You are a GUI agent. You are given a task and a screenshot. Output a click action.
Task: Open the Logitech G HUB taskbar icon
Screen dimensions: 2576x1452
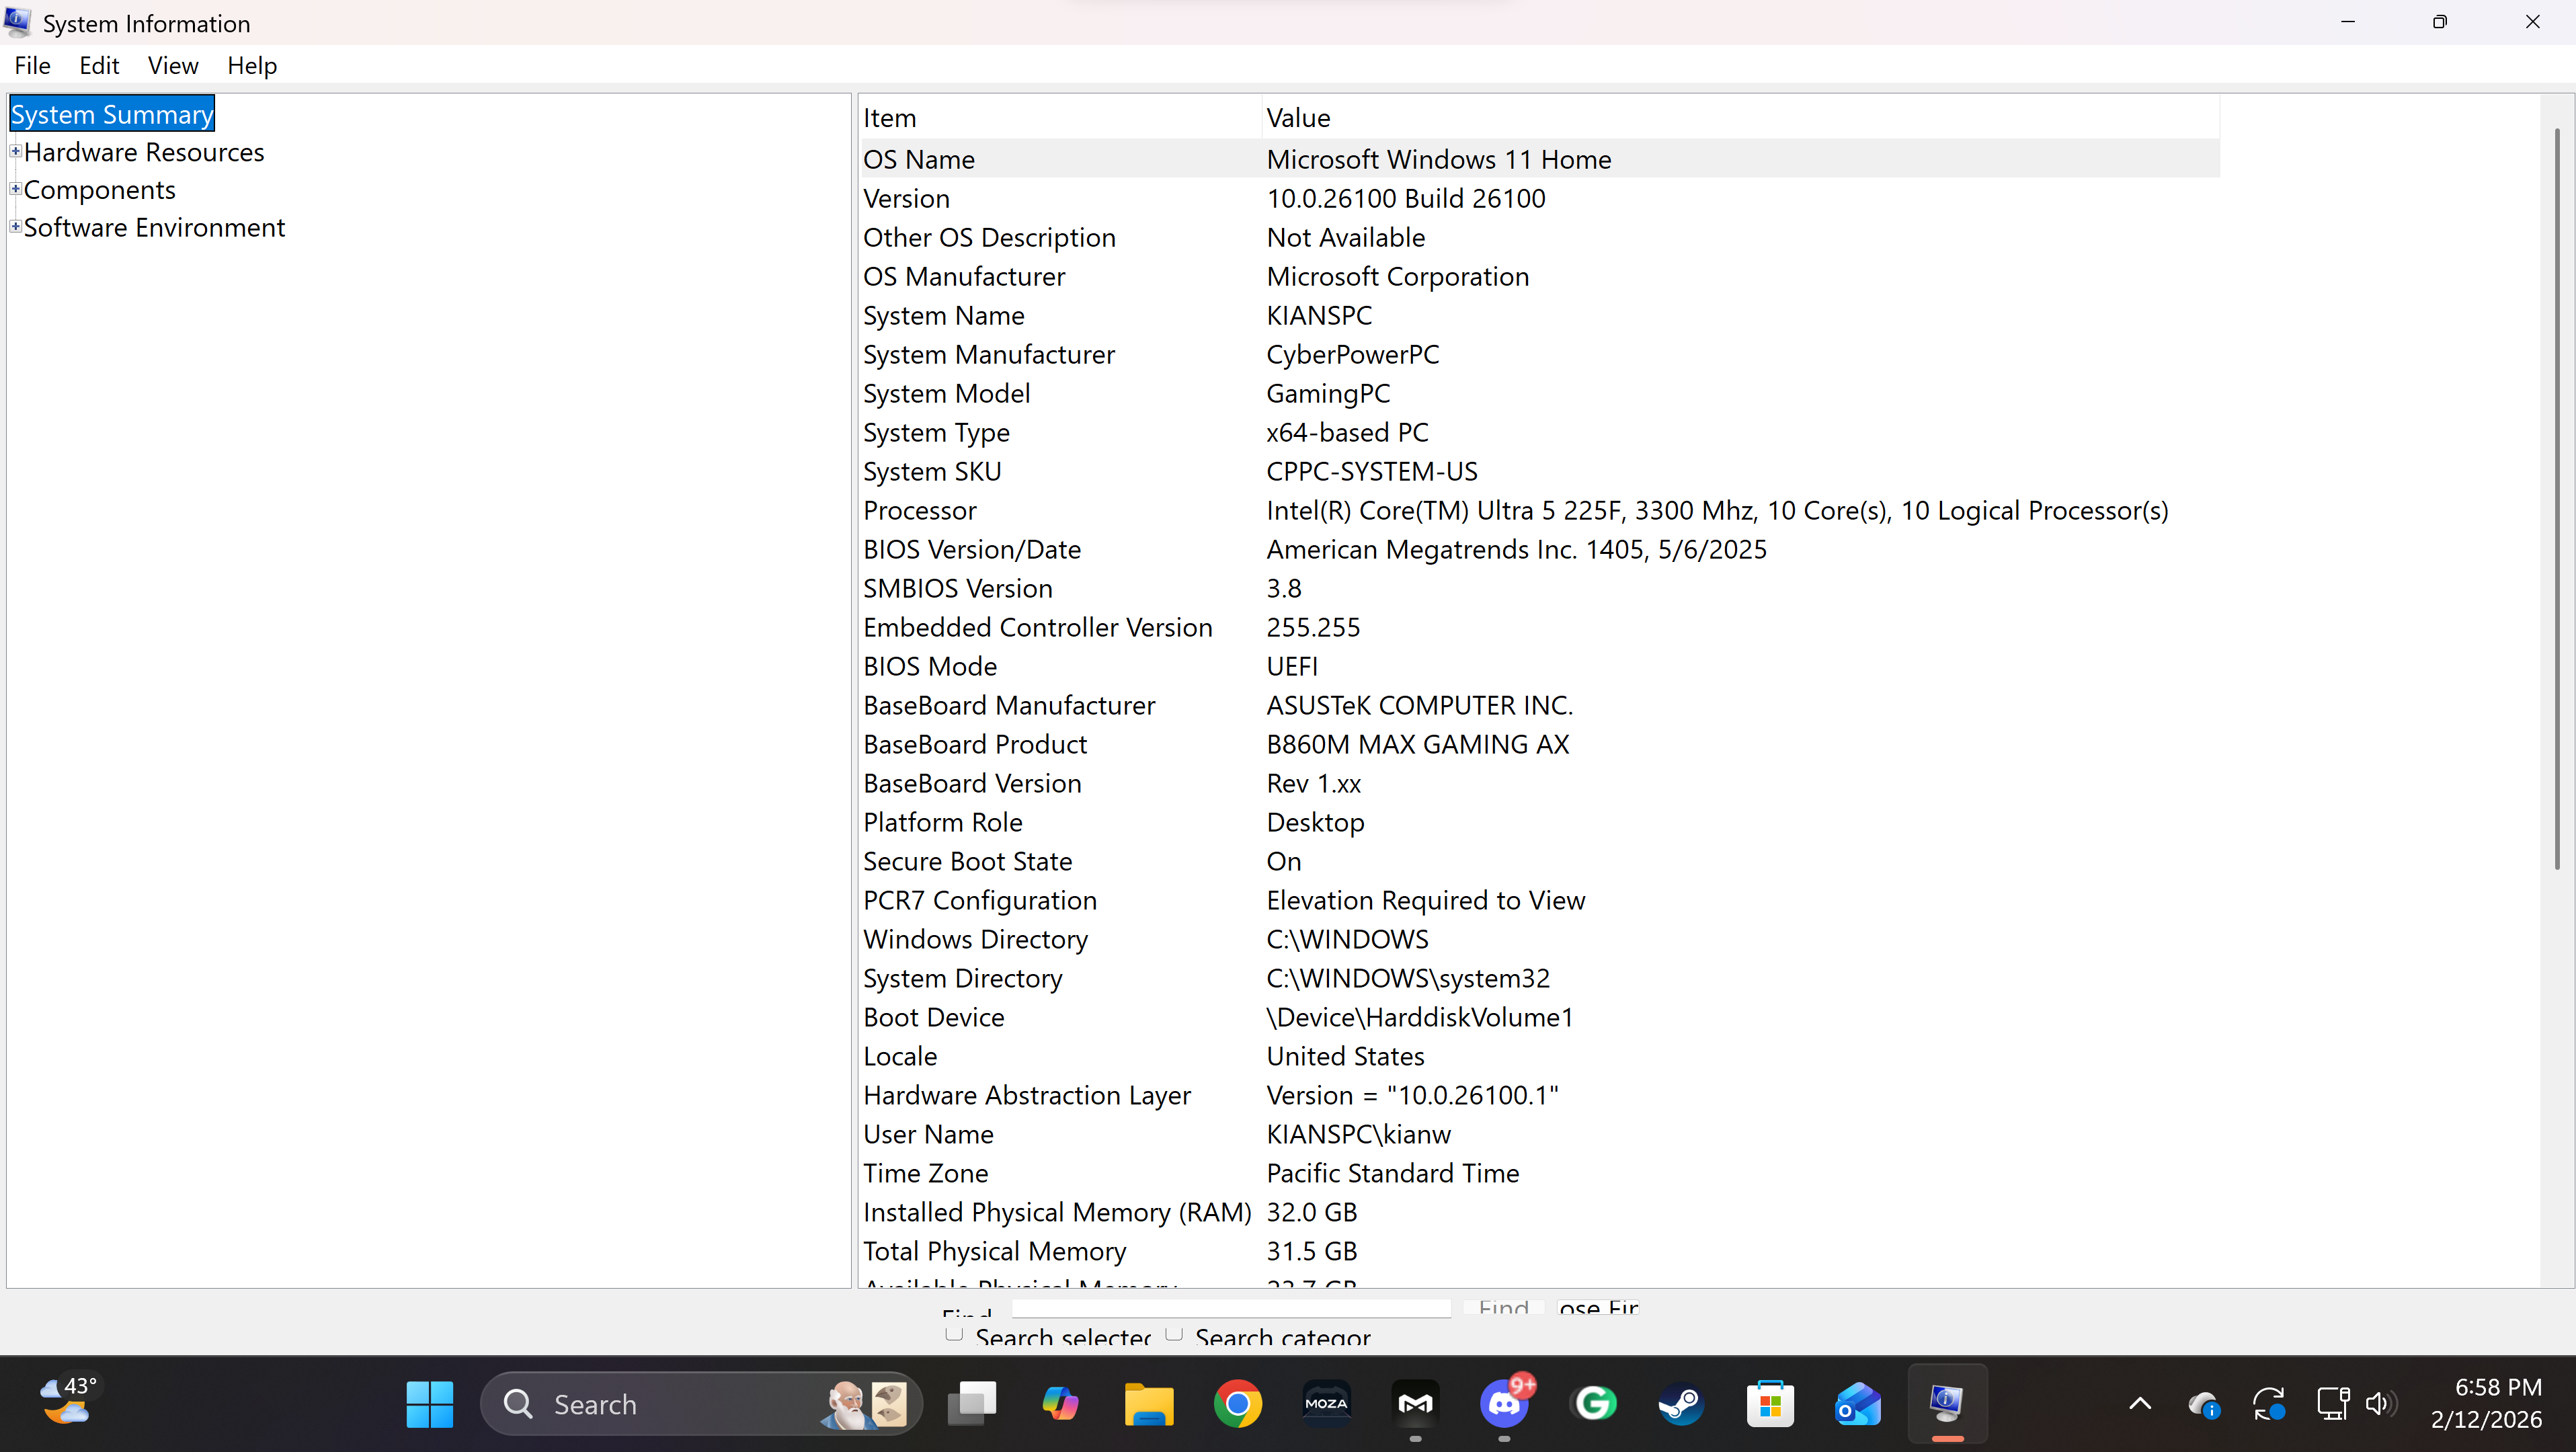(x=1594, y=1404)
